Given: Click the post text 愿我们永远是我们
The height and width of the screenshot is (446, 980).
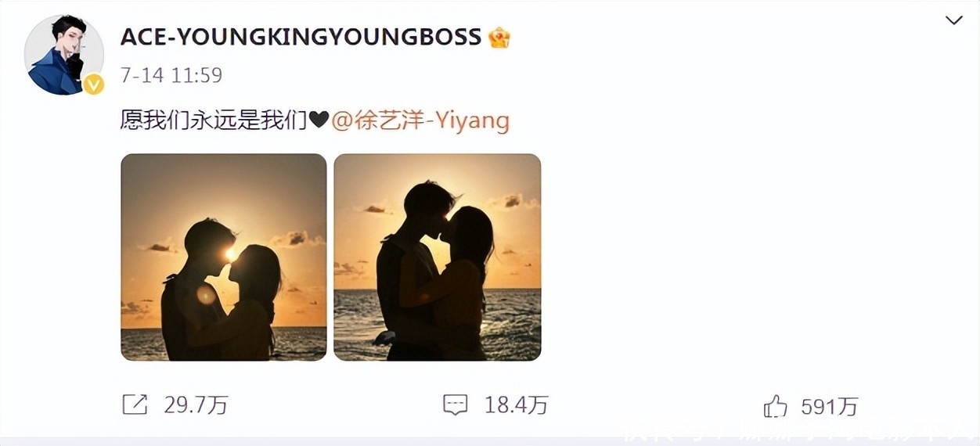Looking at the screenshot, I should pos(214,120).
